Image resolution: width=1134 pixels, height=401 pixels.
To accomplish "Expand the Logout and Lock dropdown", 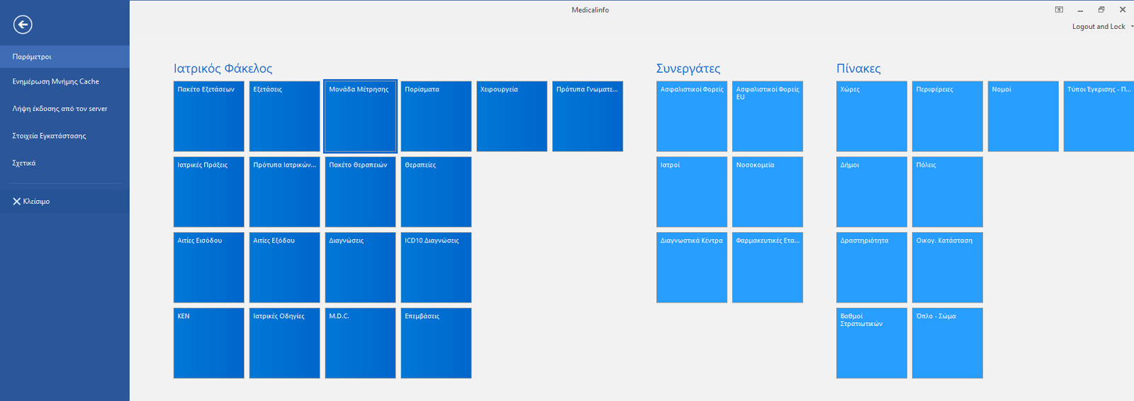I will [x=1131, y=27].
